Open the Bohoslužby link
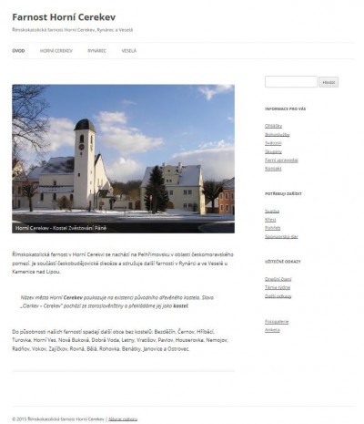 tap(278, 134)
